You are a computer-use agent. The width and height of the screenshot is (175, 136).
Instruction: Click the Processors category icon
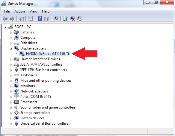(x=16, y=102)
